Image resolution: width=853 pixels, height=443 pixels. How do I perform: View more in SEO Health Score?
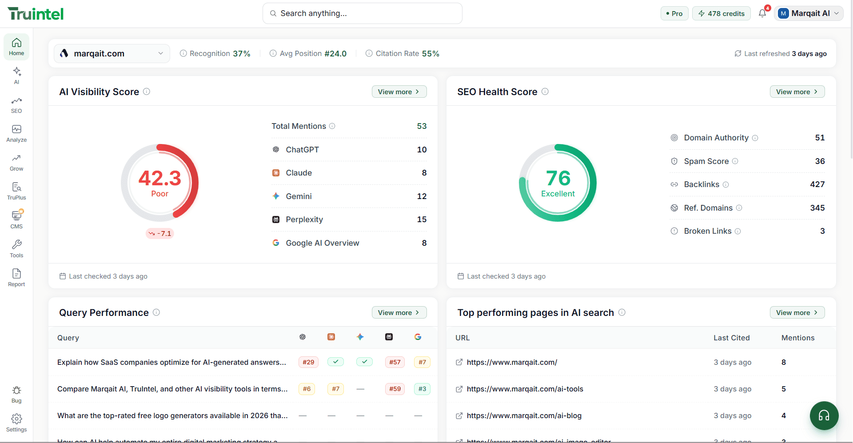pos(797,92)
